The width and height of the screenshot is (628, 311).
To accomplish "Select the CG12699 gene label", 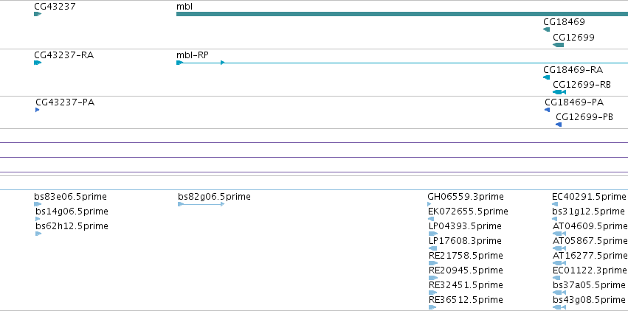I will click(573, 37).
